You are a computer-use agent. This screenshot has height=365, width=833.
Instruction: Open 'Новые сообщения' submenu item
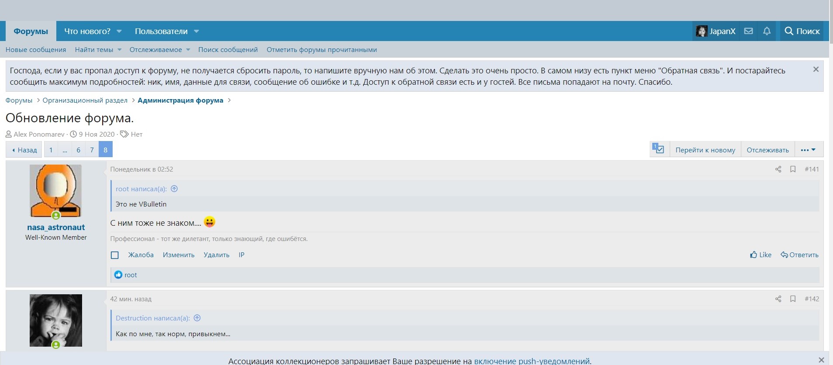pyautogui.click(x=36, y=50)
